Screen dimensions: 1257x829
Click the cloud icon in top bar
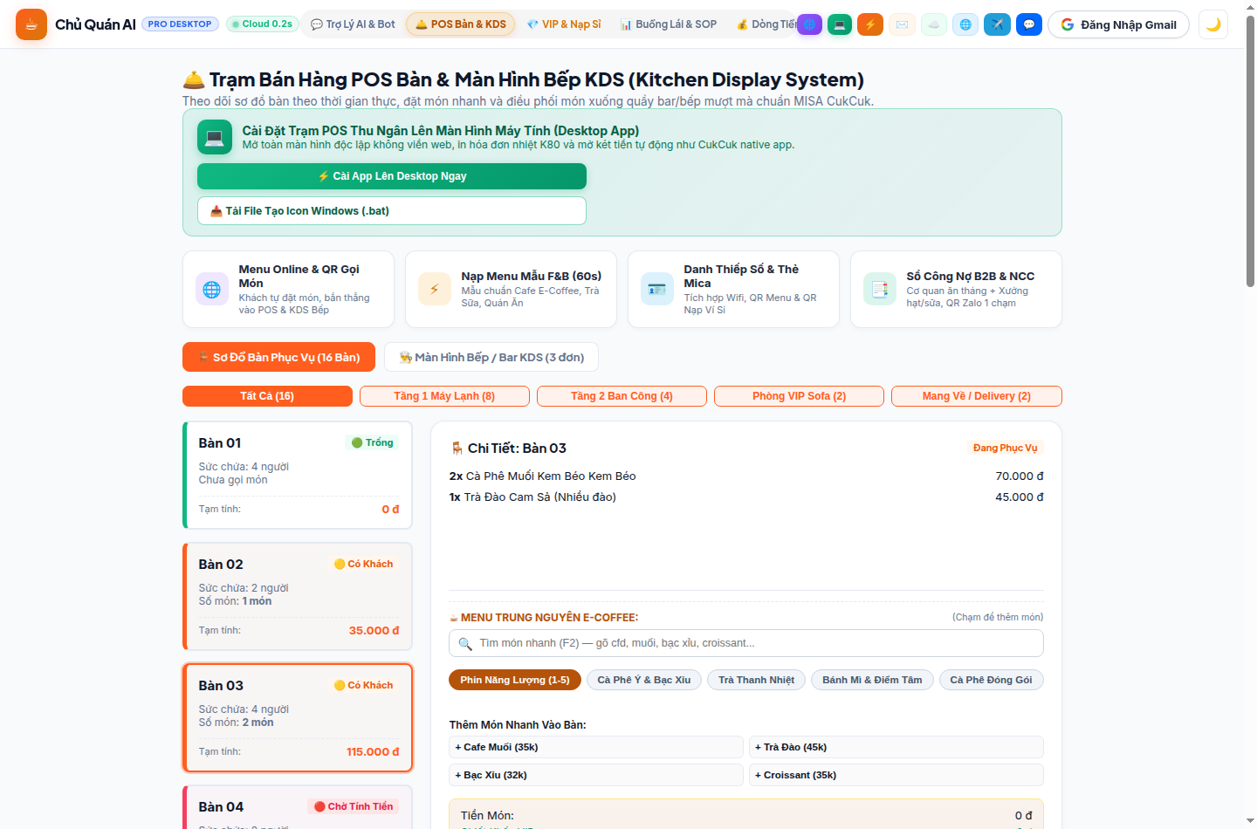(x=934, y=24)
